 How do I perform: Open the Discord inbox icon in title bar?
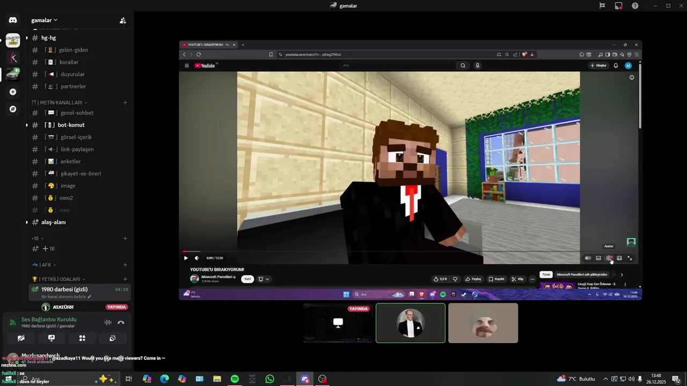(x=619, y=5)
